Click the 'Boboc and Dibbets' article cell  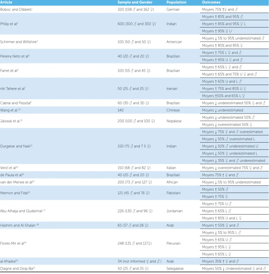[x=16, y=9]
